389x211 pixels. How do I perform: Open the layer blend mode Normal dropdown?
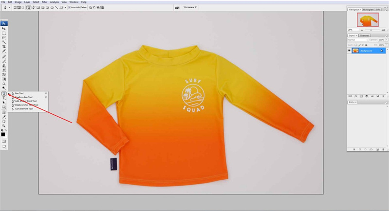click(x=358, y=40)
